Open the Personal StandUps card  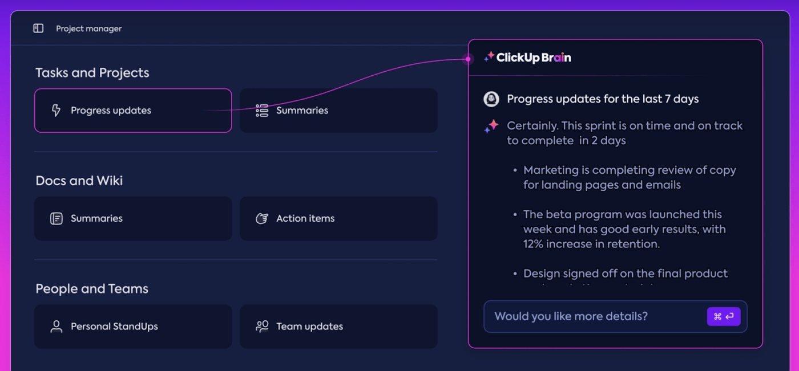coord(133,327)
